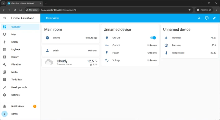Open Notifications panel
Screen dimensions: 220x120
click(x=18, y=106)
